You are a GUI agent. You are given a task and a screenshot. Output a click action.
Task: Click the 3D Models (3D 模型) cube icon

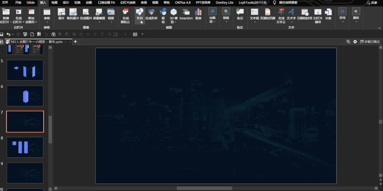click(173, 12)
